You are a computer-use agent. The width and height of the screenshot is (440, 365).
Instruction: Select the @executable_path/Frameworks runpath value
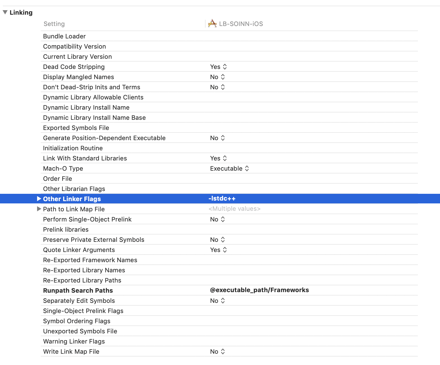point(259,290)
